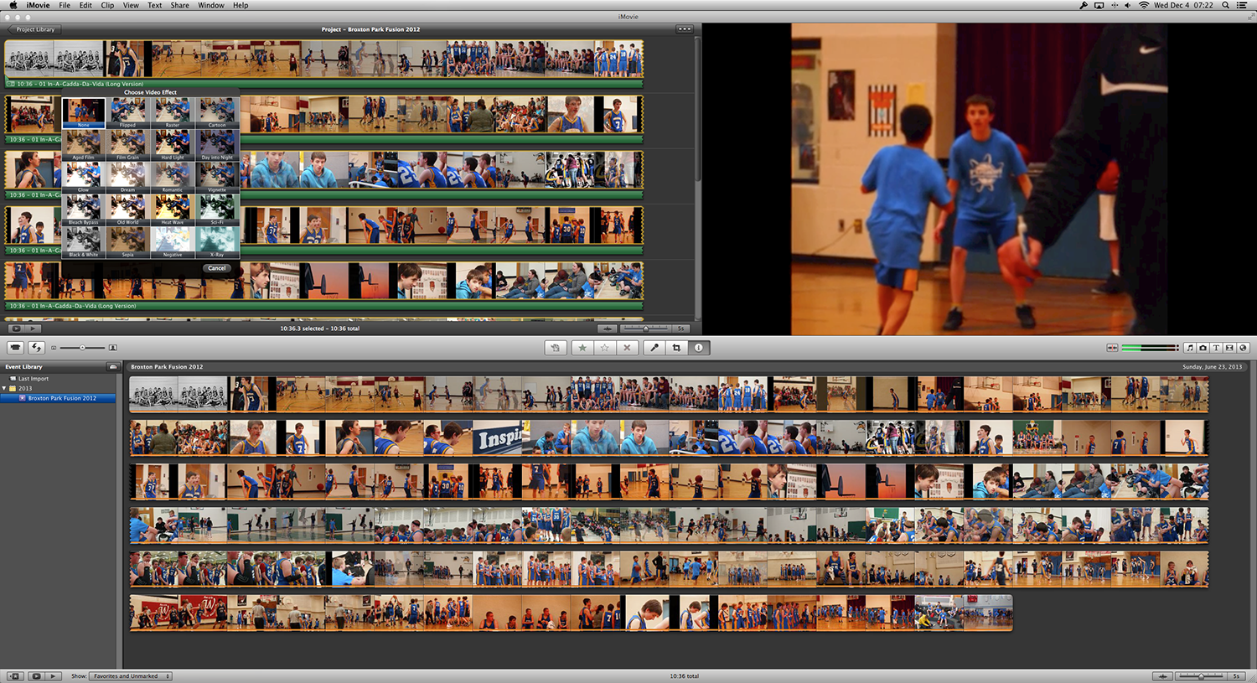
Task: Play the project from the beginning
Action: pos(33,329)
